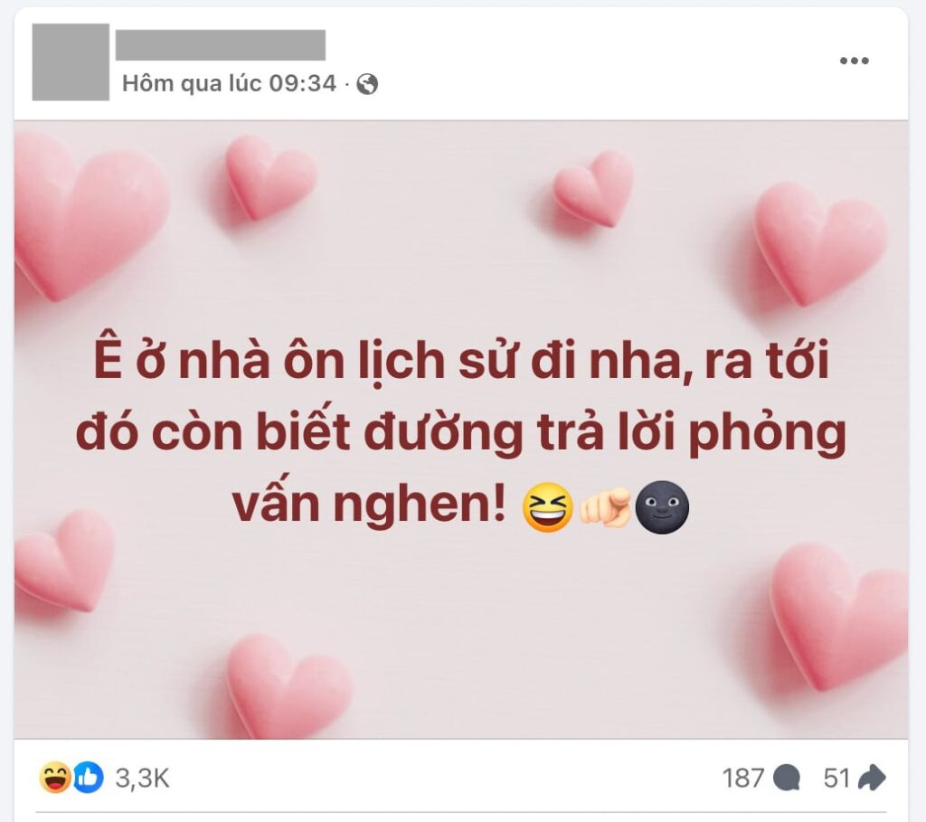View the 3,3K reactions list
Image resolution: width=926 pixels, height=822 pixels.
pos(142,779)
